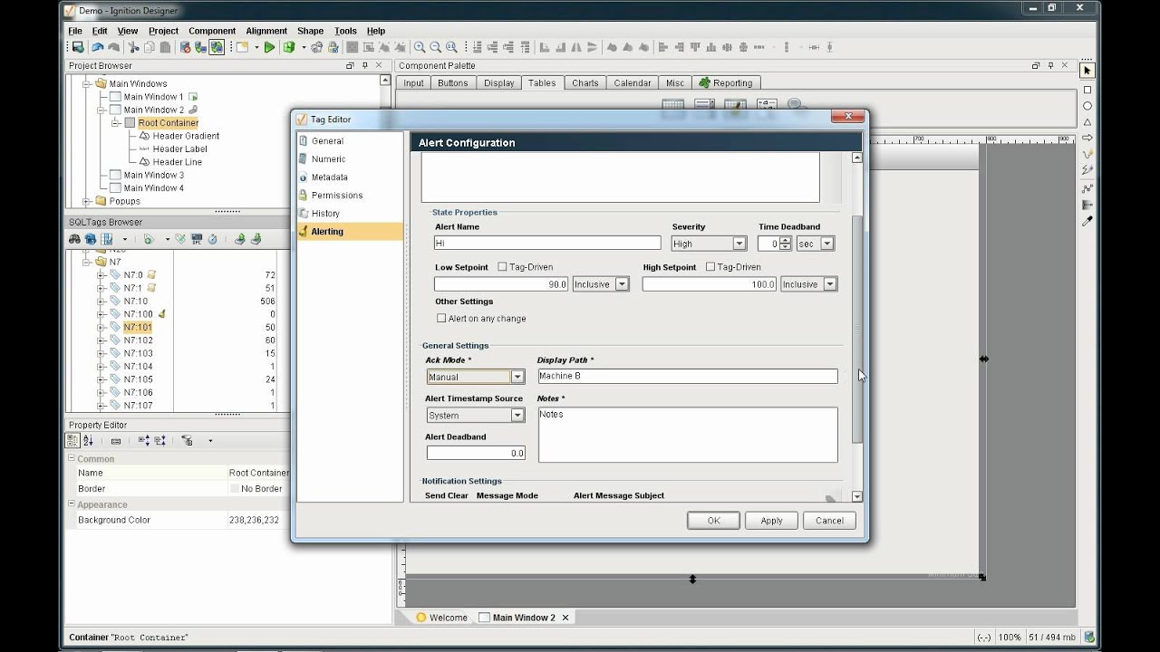
Task: Open the Tools menu
Action: 345,31
